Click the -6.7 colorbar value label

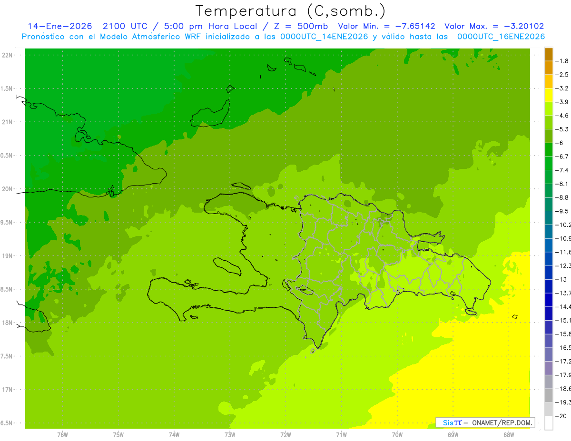click(563, 157)
